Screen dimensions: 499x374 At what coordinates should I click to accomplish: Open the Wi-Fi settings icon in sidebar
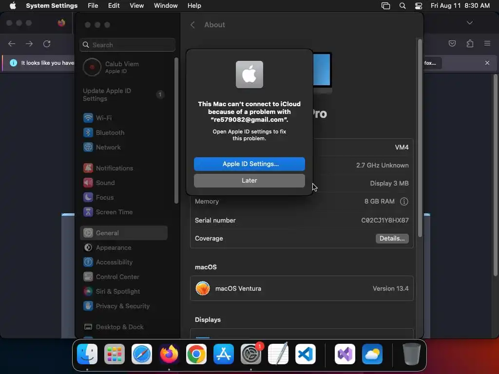[88, 118]
